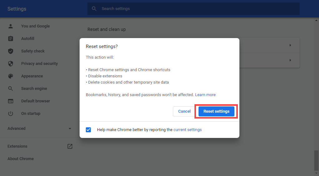
Task: Click the Default browser window icon
Action: (x=11, y=101)
